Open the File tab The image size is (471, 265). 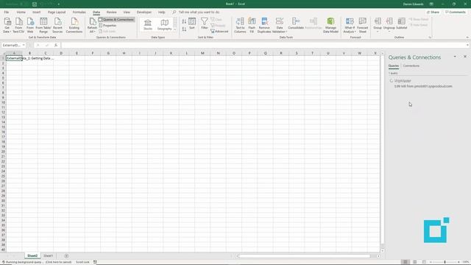(7, 12)
